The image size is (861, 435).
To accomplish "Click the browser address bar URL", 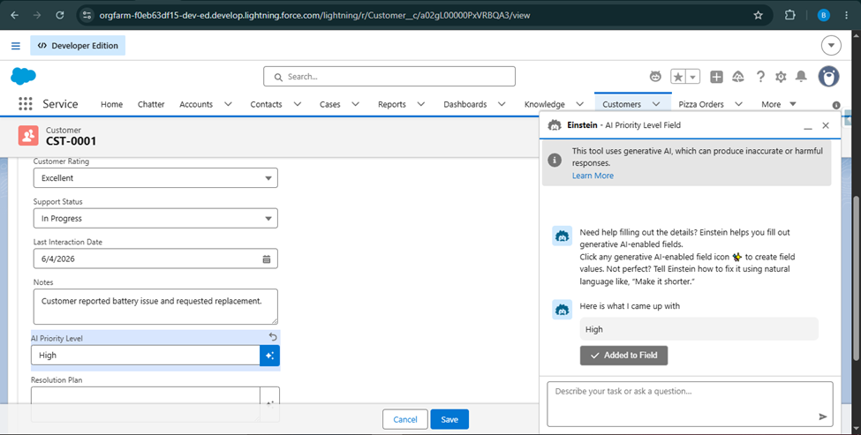I will tap(314, 15).
